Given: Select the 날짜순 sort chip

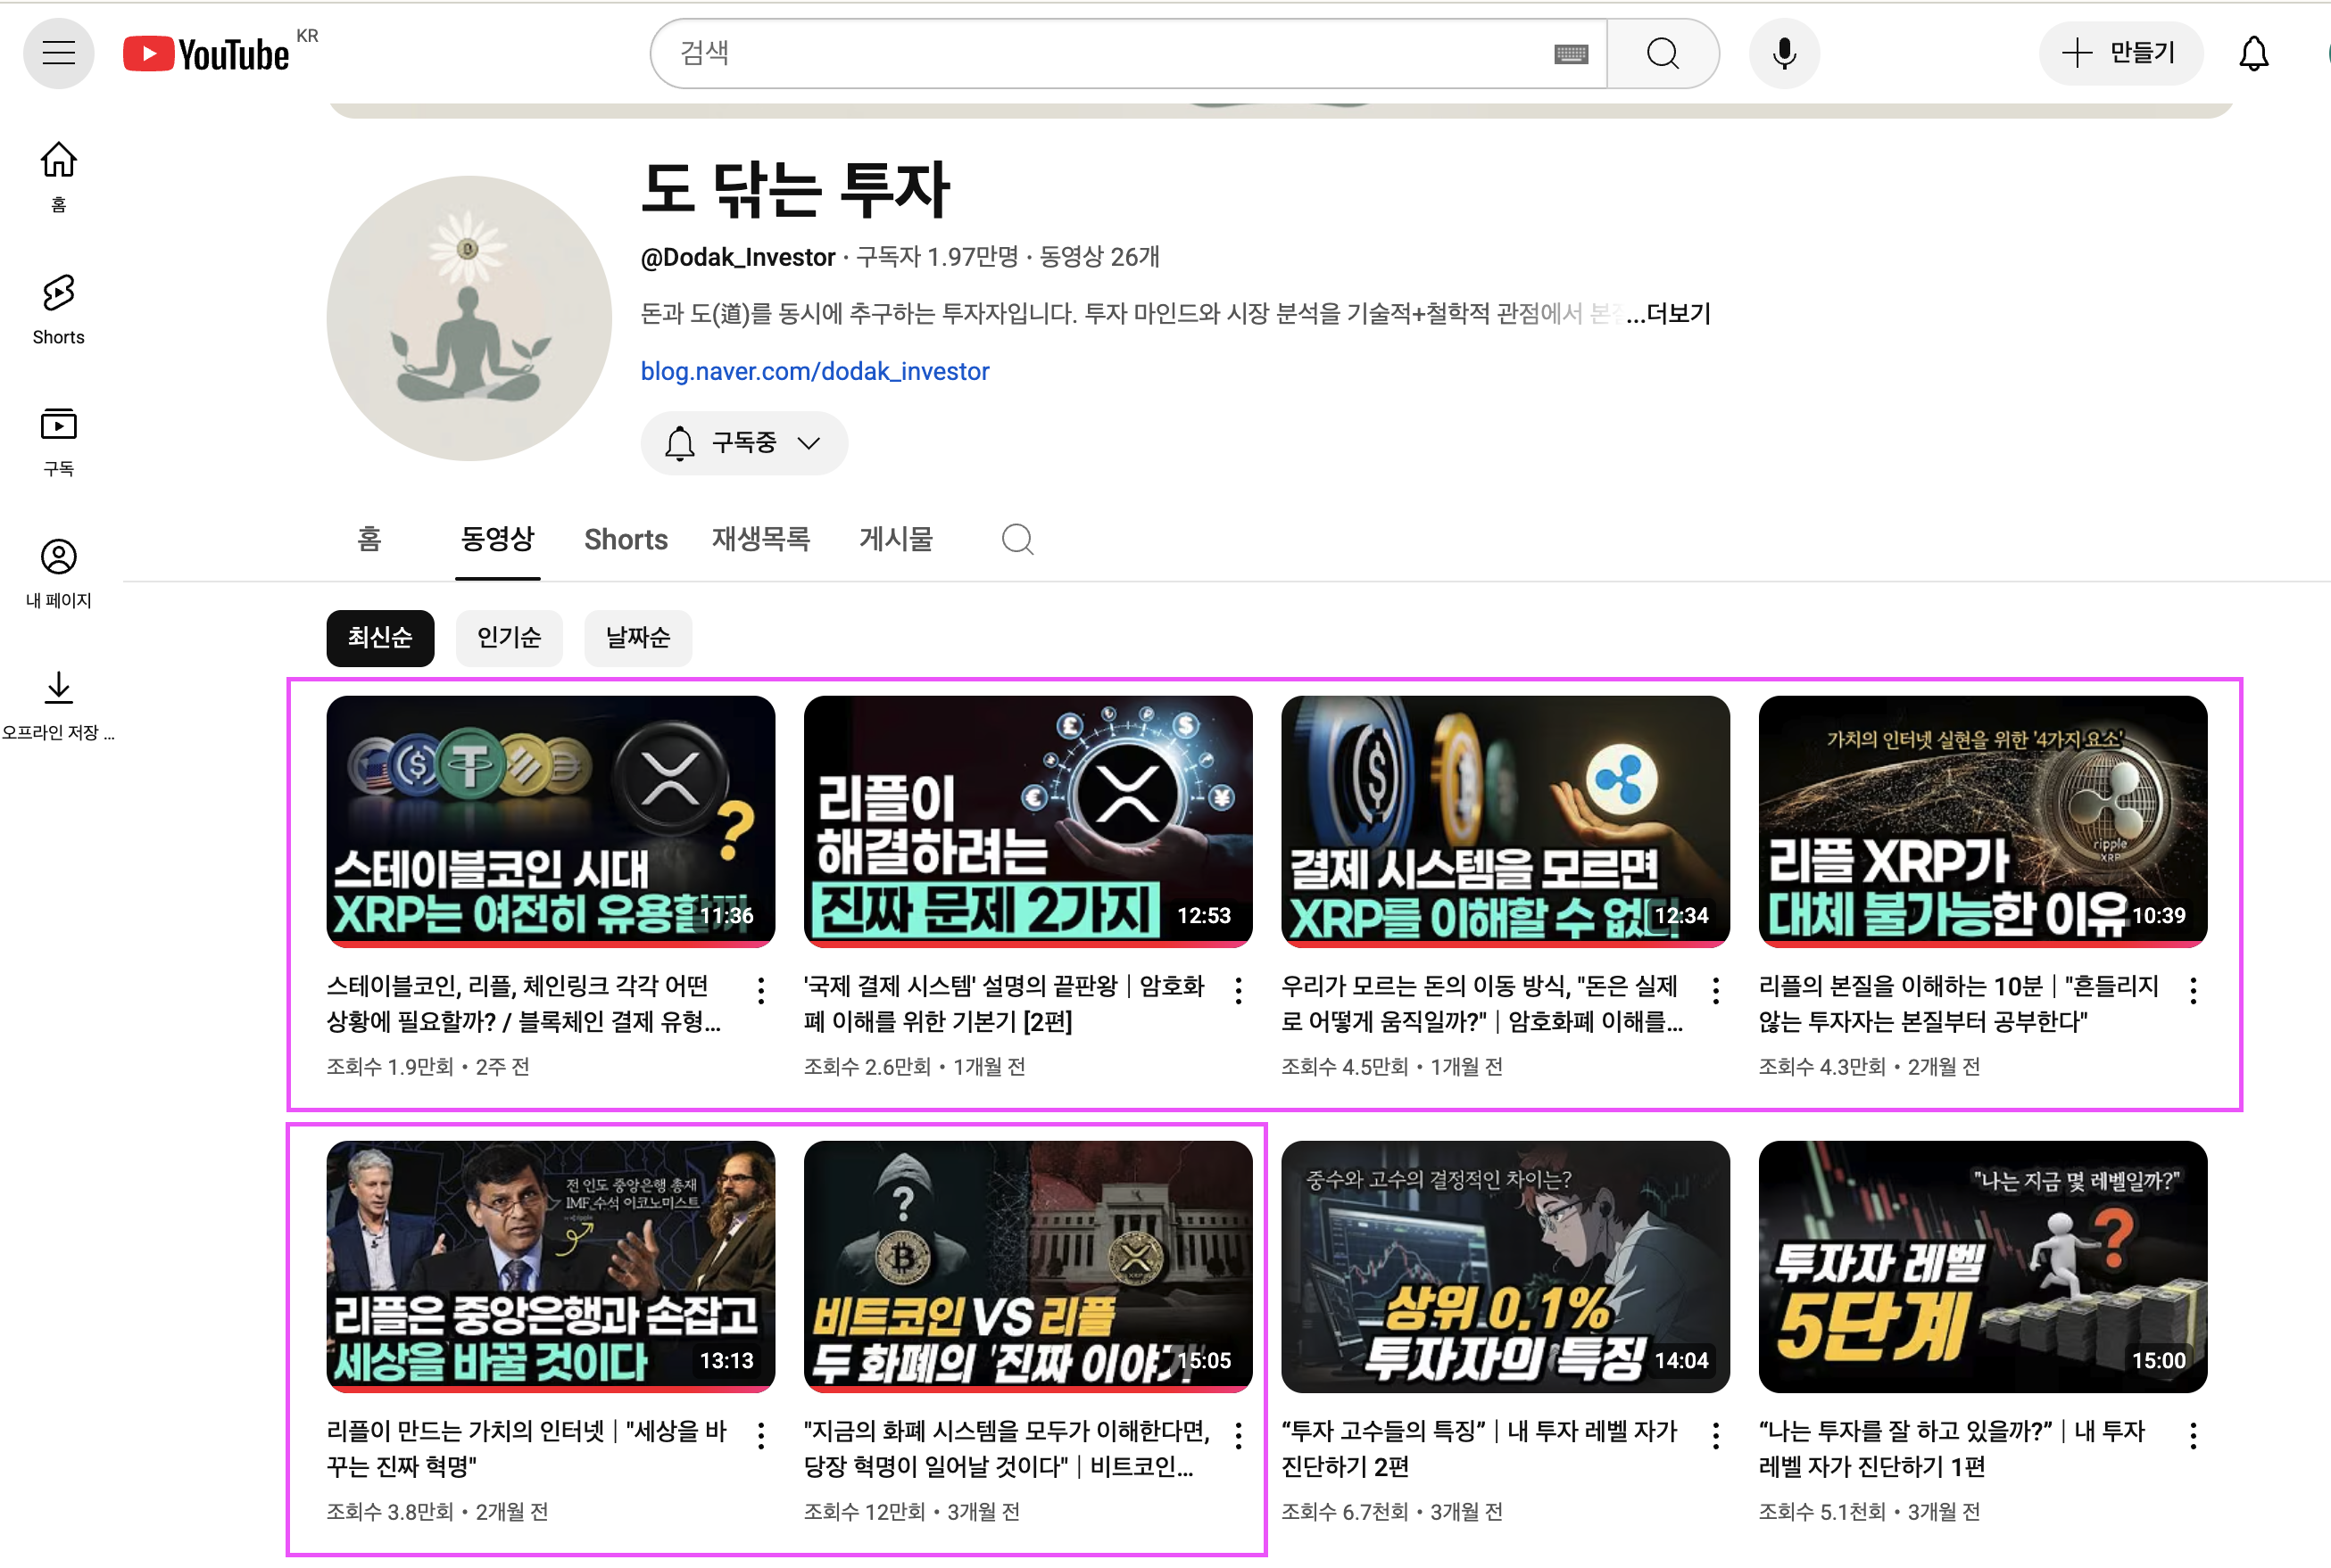Looking at the screenshot, I should point(637,637).
